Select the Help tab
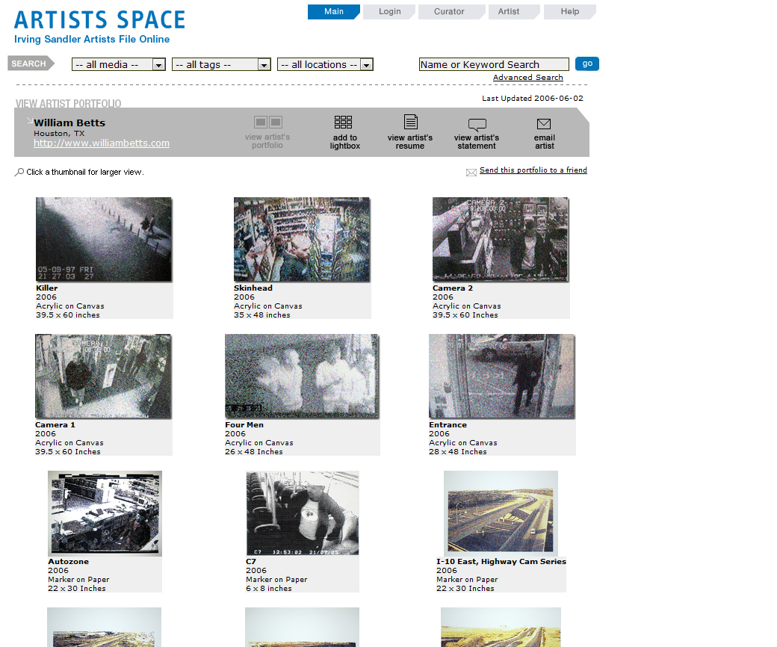 click(x=569, y=12)
